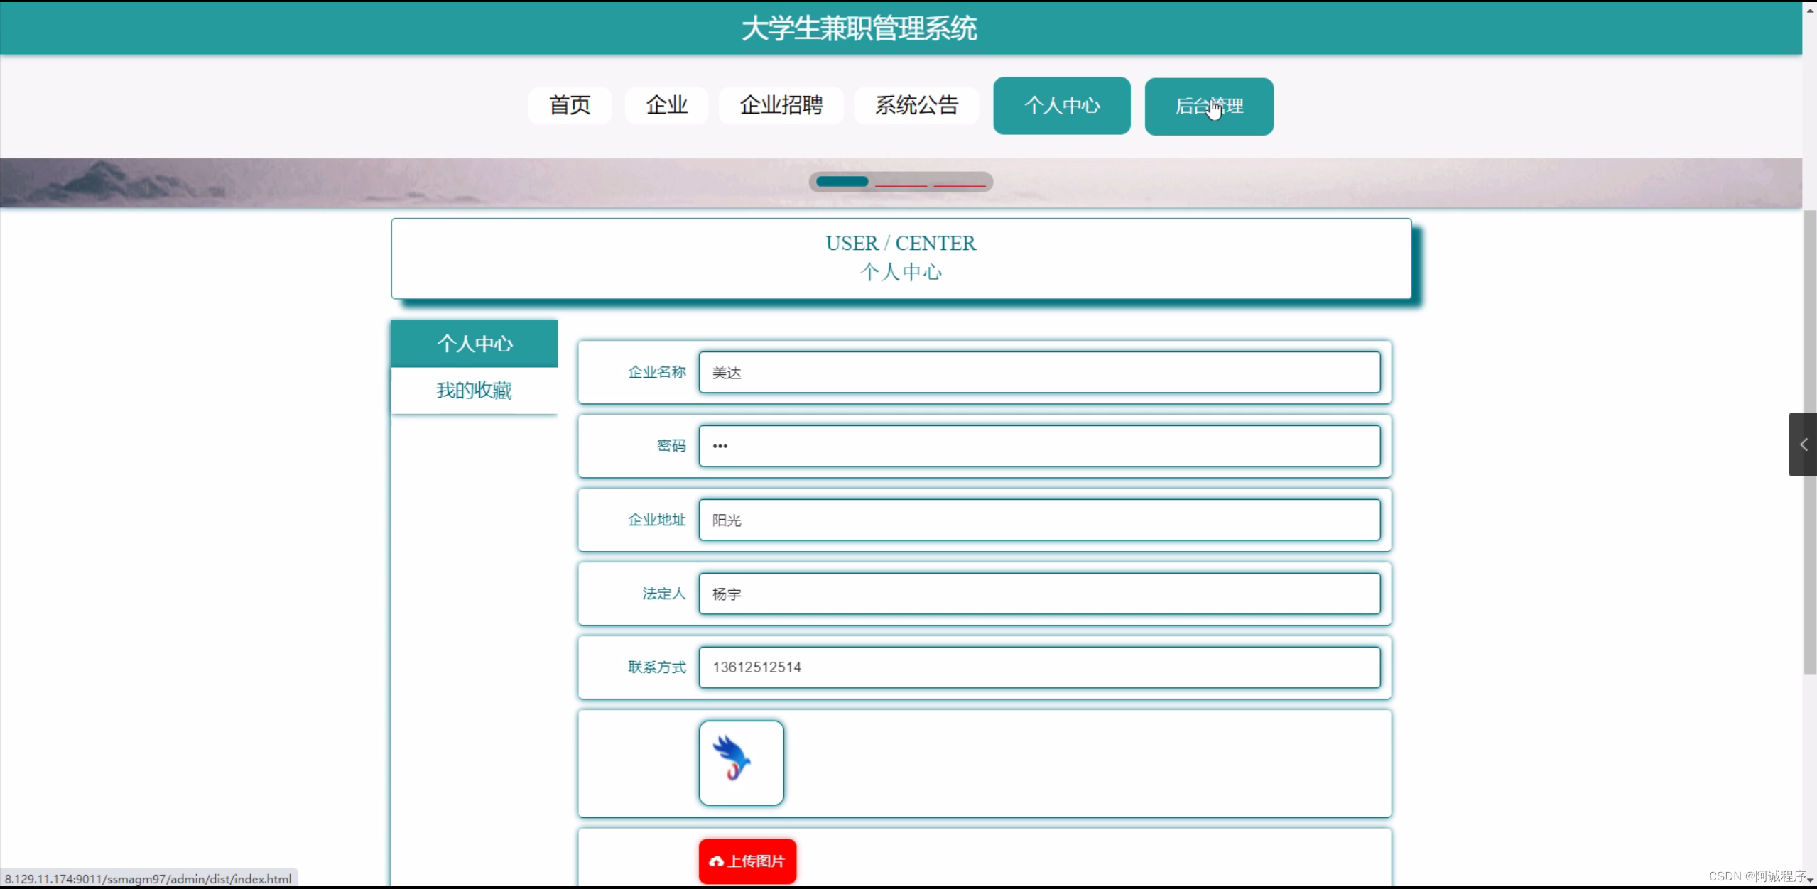Viewport: 1817px width, 889px height.
Task: Click the 上传图片 upload button
Action: 747,861
